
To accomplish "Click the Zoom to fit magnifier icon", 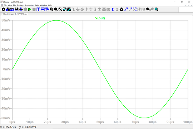I will pos(60,9).
